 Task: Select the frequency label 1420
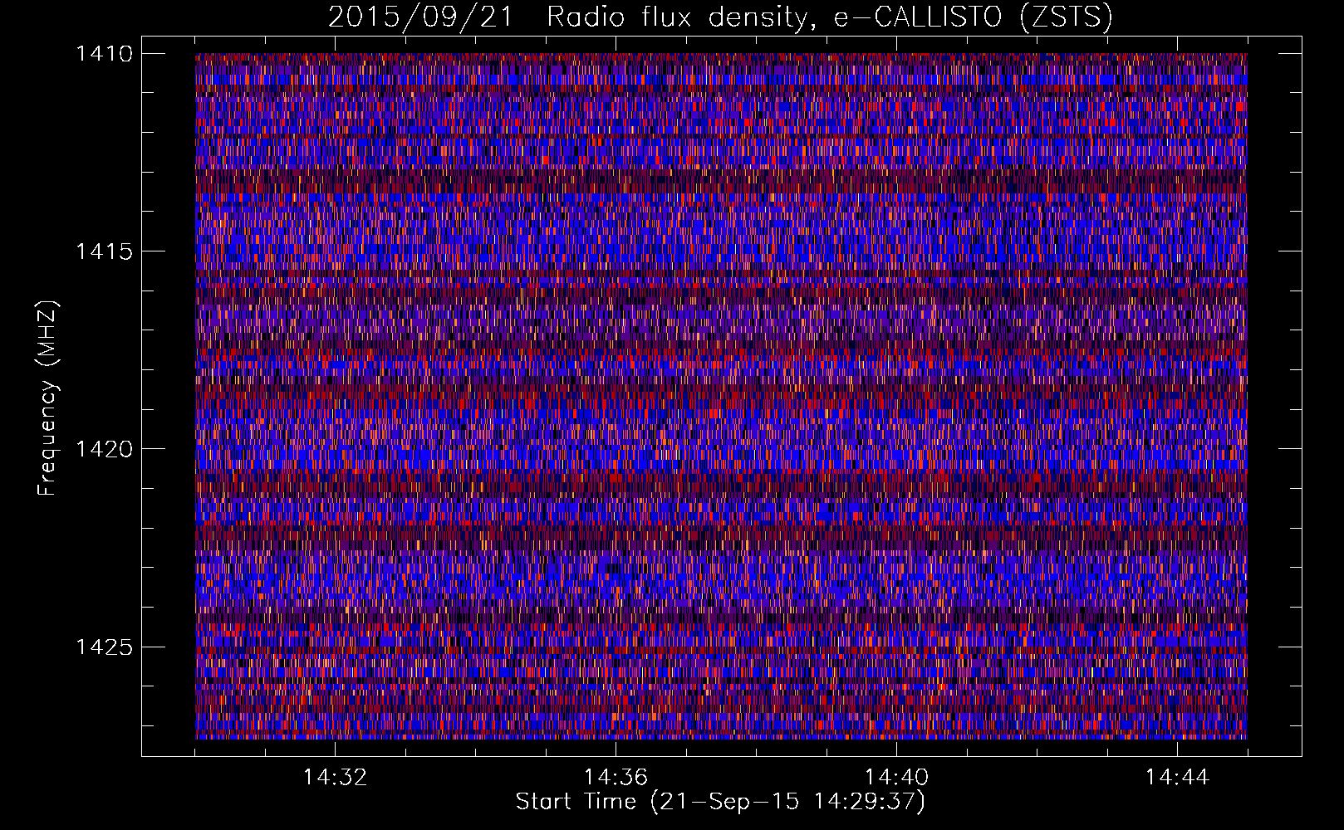coord(104,449)
